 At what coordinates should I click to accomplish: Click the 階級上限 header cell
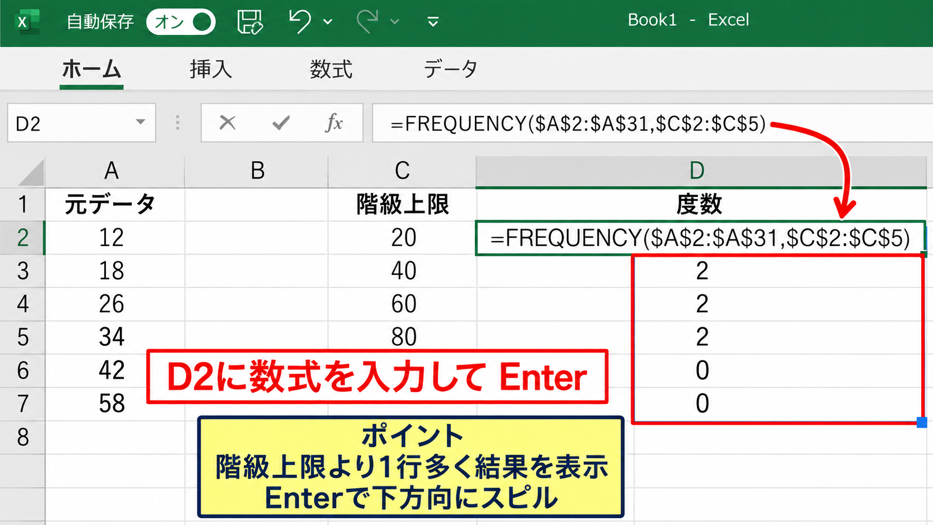point(402,205)
